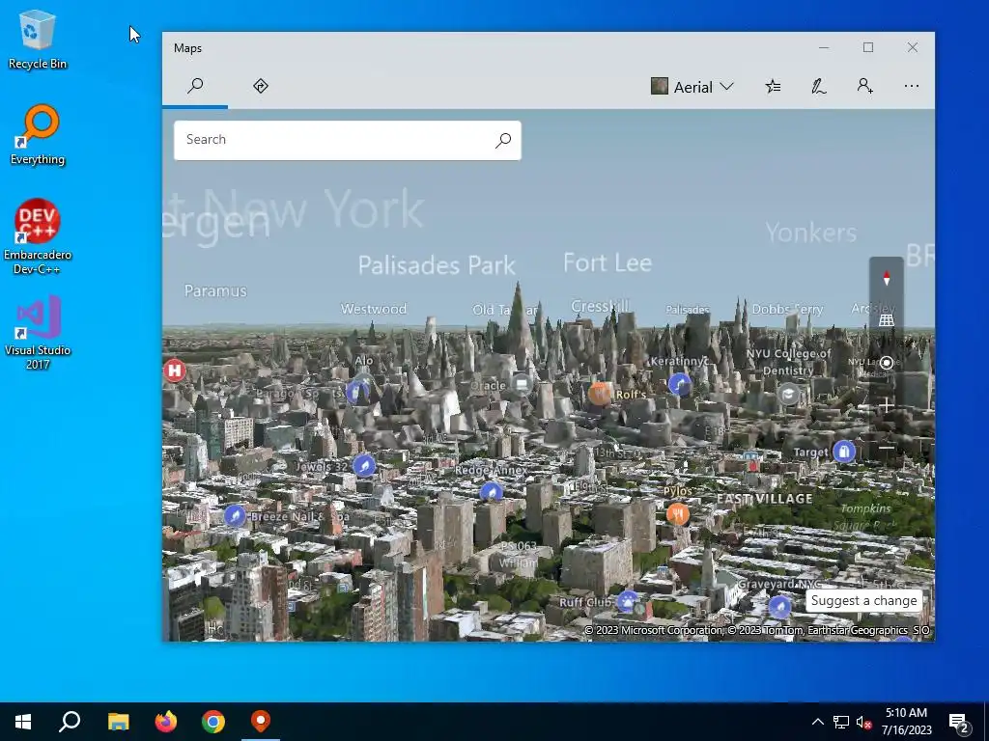Click the Fort Lee map label
The width and height of the screenshot is (989, 741).
608,262
